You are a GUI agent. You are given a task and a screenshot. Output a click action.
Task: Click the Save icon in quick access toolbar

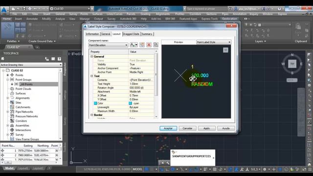coord(24,9)
